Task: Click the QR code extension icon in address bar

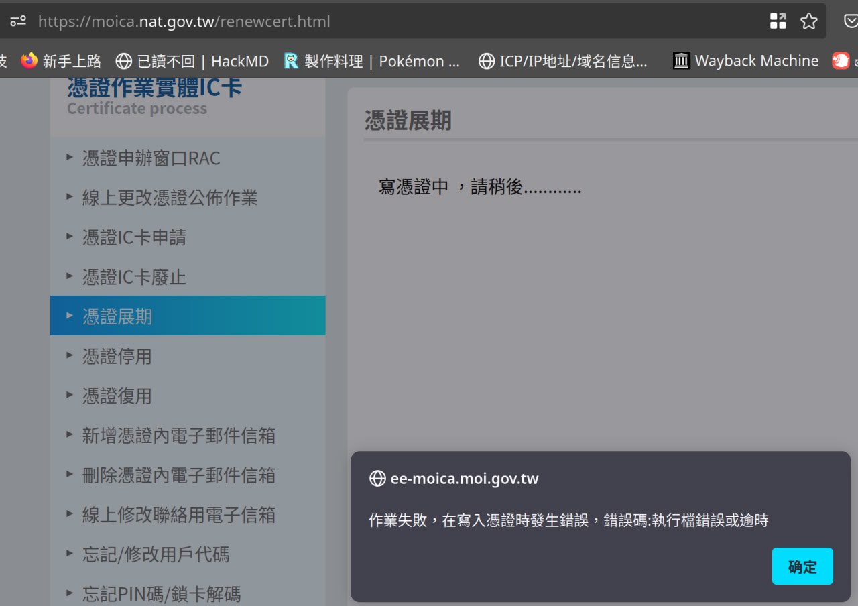Action: (x=778, y=21)
